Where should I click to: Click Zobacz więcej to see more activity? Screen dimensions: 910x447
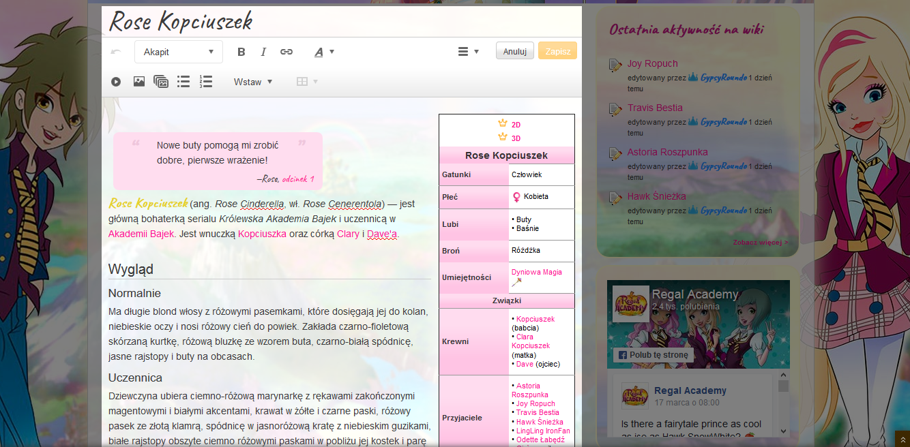click(x=761, y=242)
